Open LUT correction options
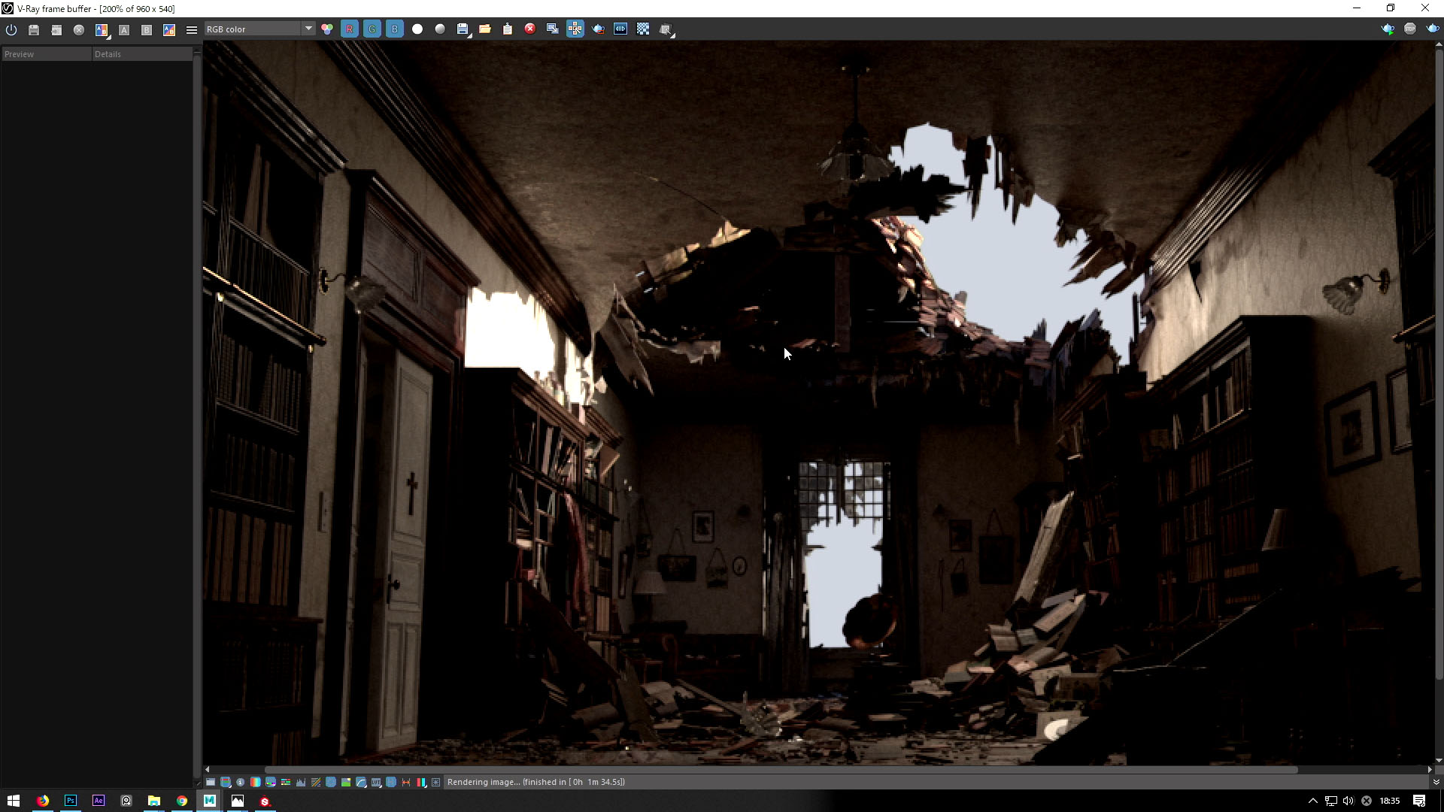Image resolution: width=1444 pixels, height=812 pixels. coord(376,782)
